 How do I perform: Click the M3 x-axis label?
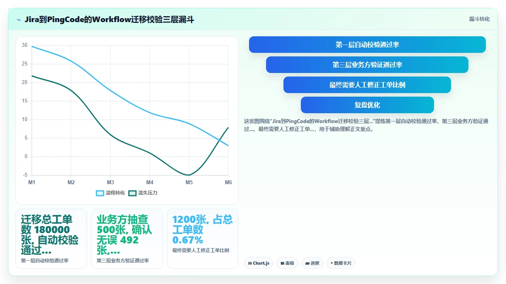[x=110, y=182]
